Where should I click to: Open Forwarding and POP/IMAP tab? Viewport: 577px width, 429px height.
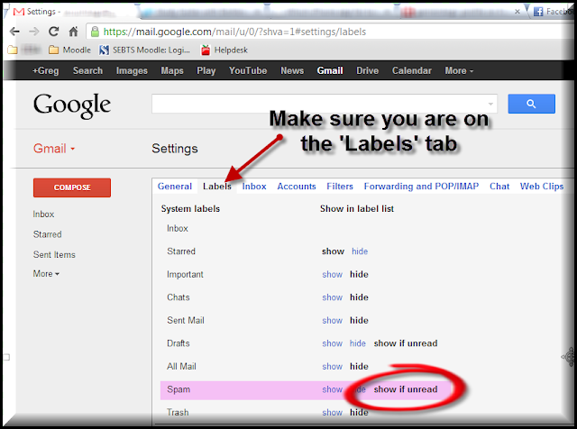coord(421,187)
